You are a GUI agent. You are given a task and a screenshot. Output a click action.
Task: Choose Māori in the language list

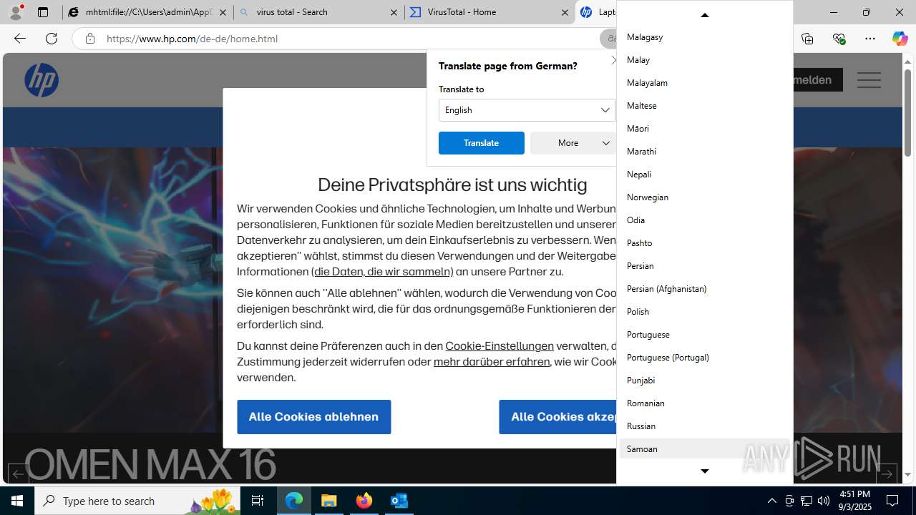pyautogui.click(x=704, y=128)
